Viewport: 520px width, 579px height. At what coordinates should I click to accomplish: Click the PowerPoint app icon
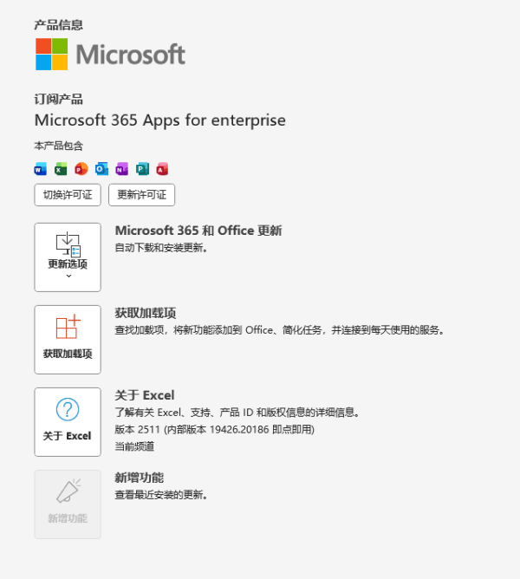click(81, 168)
